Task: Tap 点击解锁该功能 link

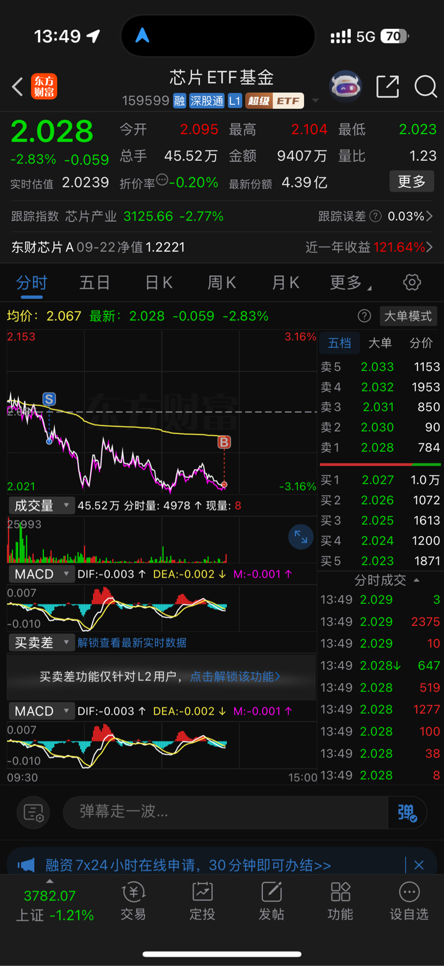Action: pyautogui.click(x=235, y=677)
